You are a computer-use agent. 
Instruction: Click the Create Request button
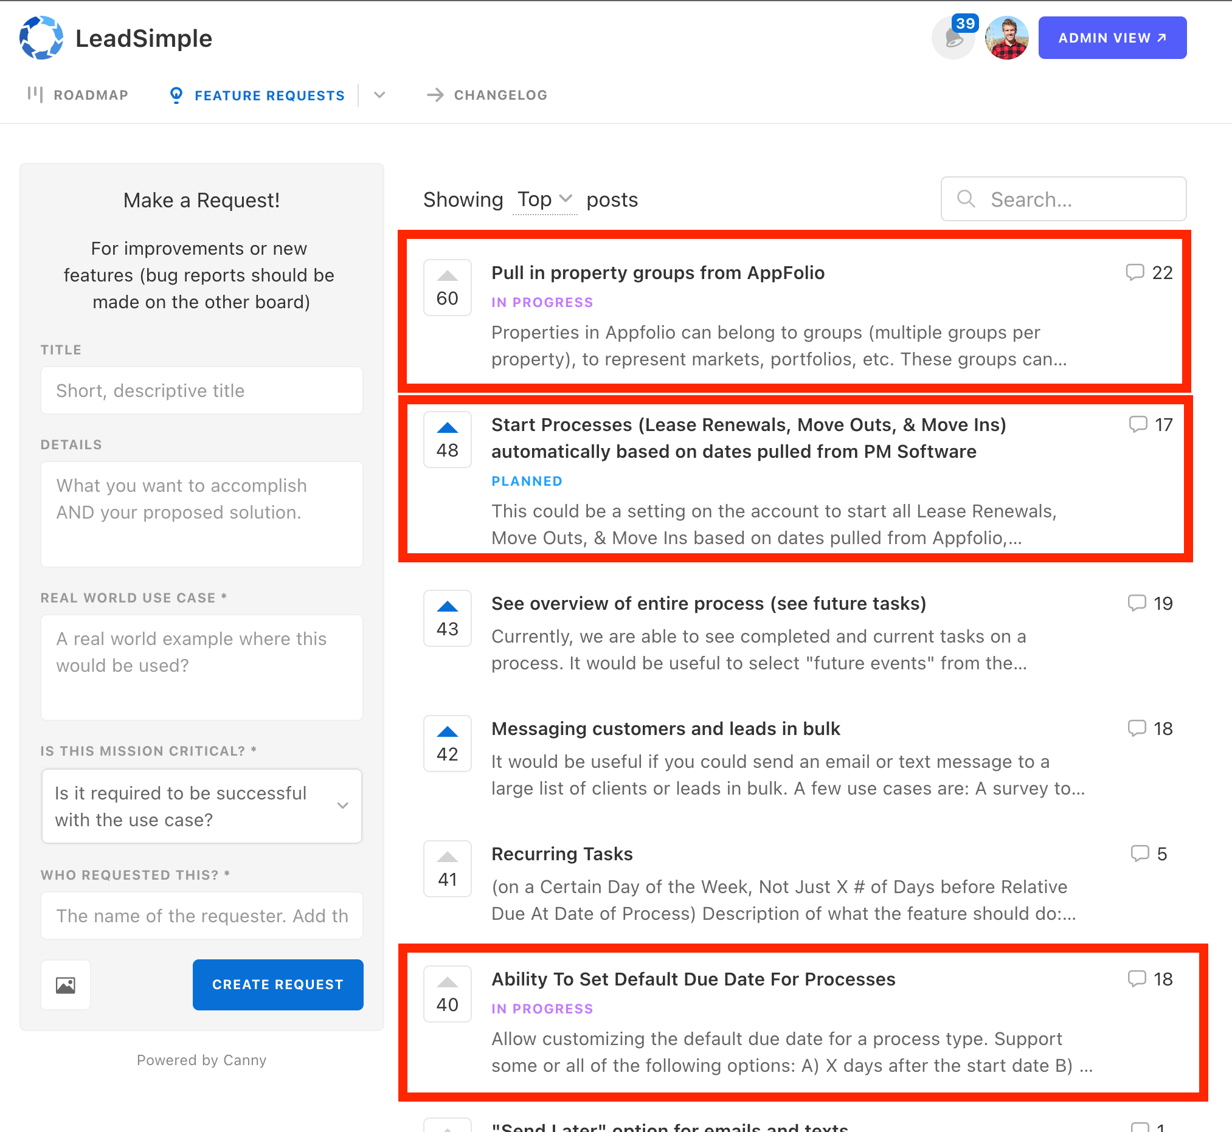[277, 984]
